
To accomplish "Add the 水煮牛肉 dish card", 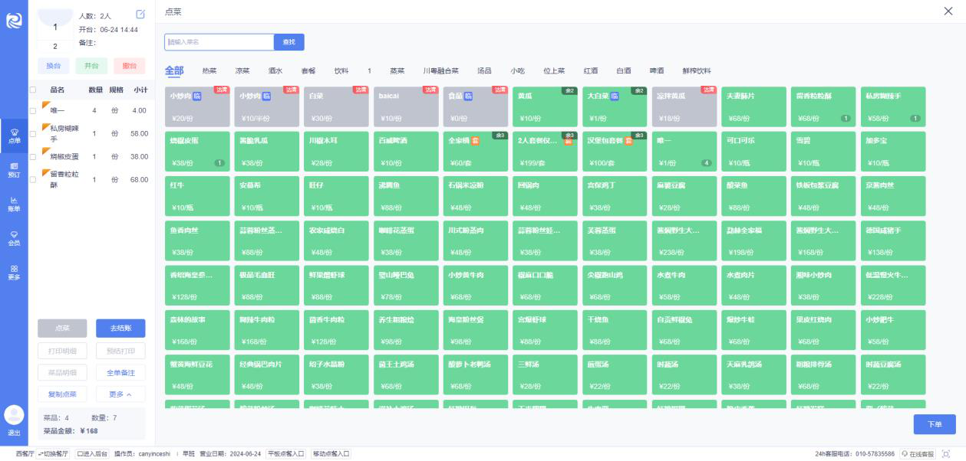I will point(684,284).
